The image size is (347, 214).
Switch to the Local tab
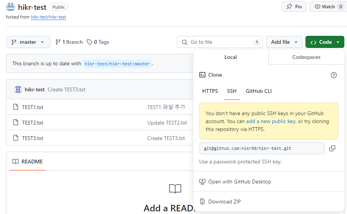(x=231, y=57)
